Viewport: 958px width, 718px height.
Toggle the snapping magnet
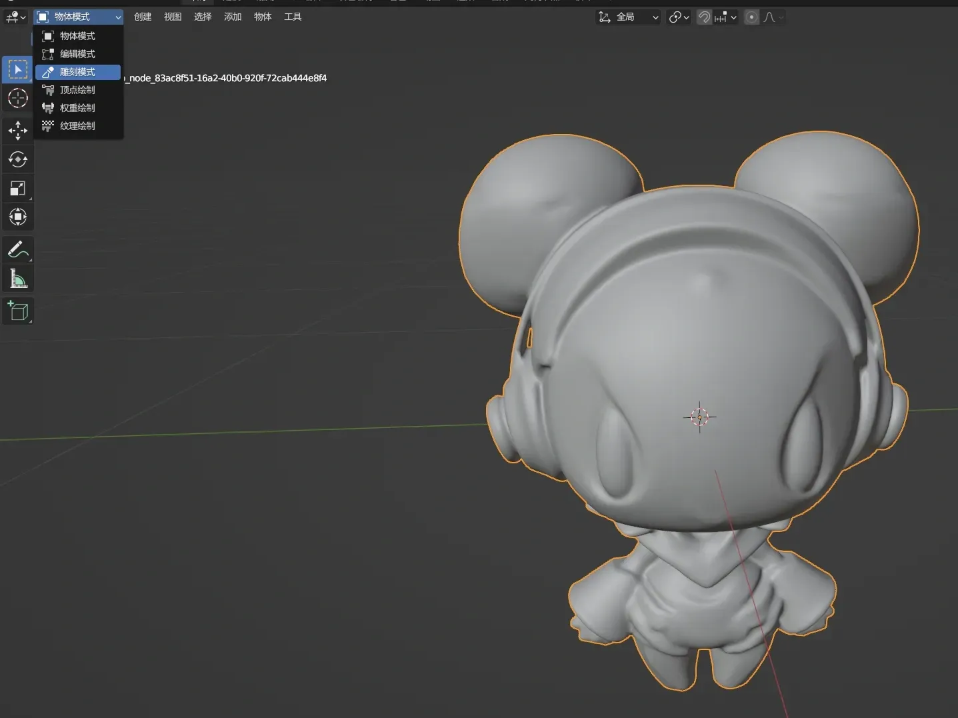(704, 17)
